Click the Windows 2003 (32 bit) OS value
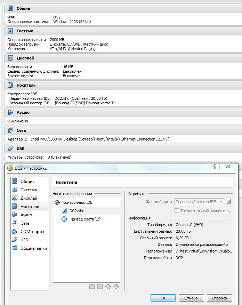Viewport: 242px width, 305px height. (x=72, y=22)
